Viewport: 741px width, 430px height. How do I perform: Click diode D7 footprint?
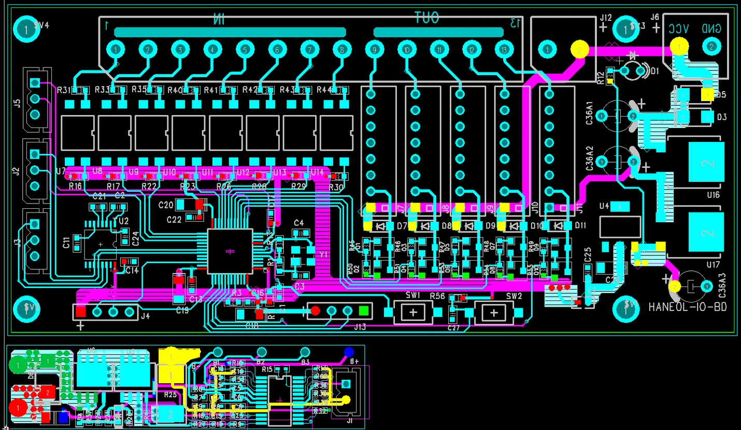(379, 226)
